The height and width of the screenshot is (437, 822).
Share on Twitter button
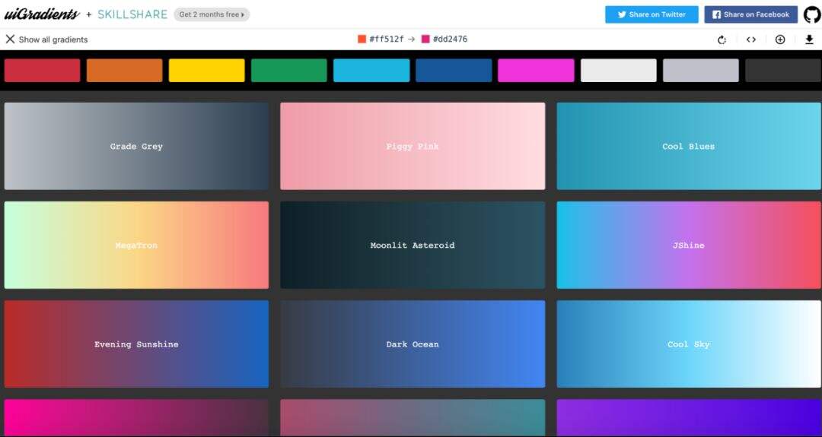tap(652, 14)
